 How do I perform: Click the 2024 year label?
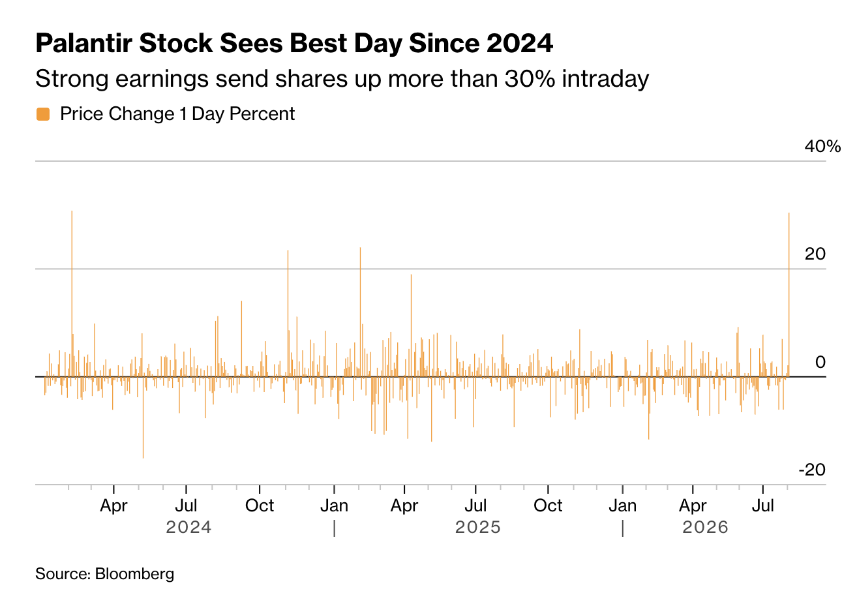[188, 527]
